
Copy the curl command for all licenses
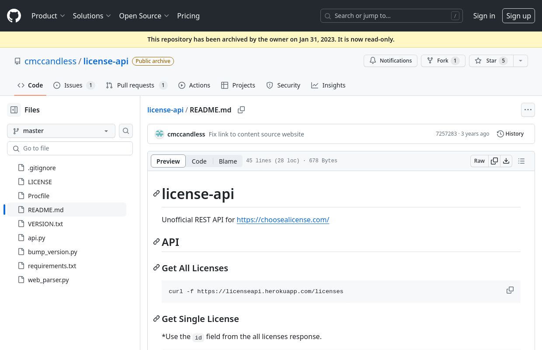510,290
